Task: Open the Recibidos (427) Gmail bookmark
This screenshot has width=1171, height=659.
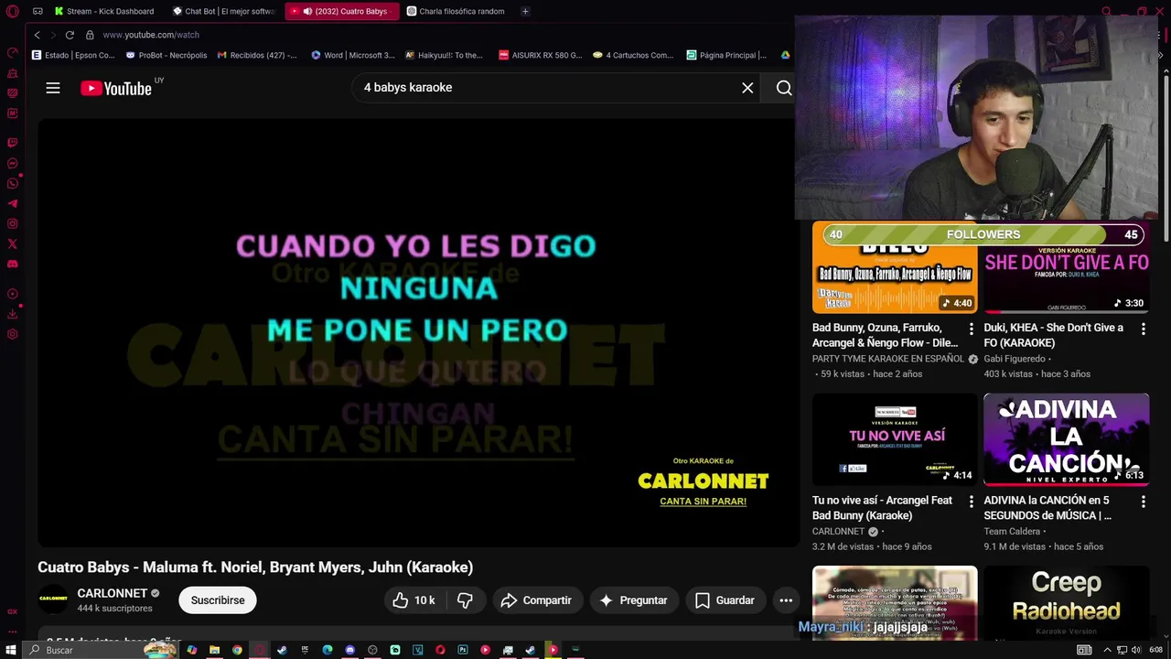Action: coord(257,55)
